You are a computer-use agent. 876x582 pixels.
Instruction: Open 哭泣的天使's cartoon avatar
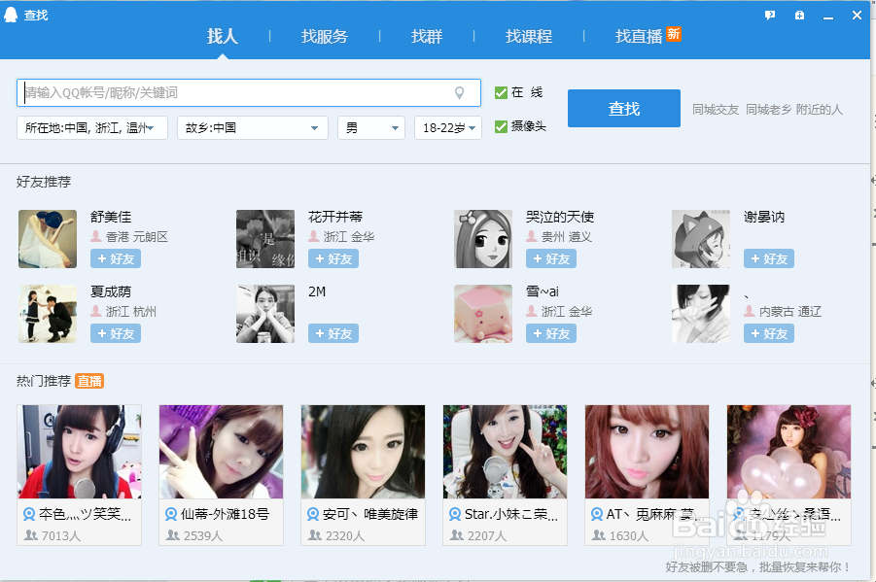click(483, 239)
